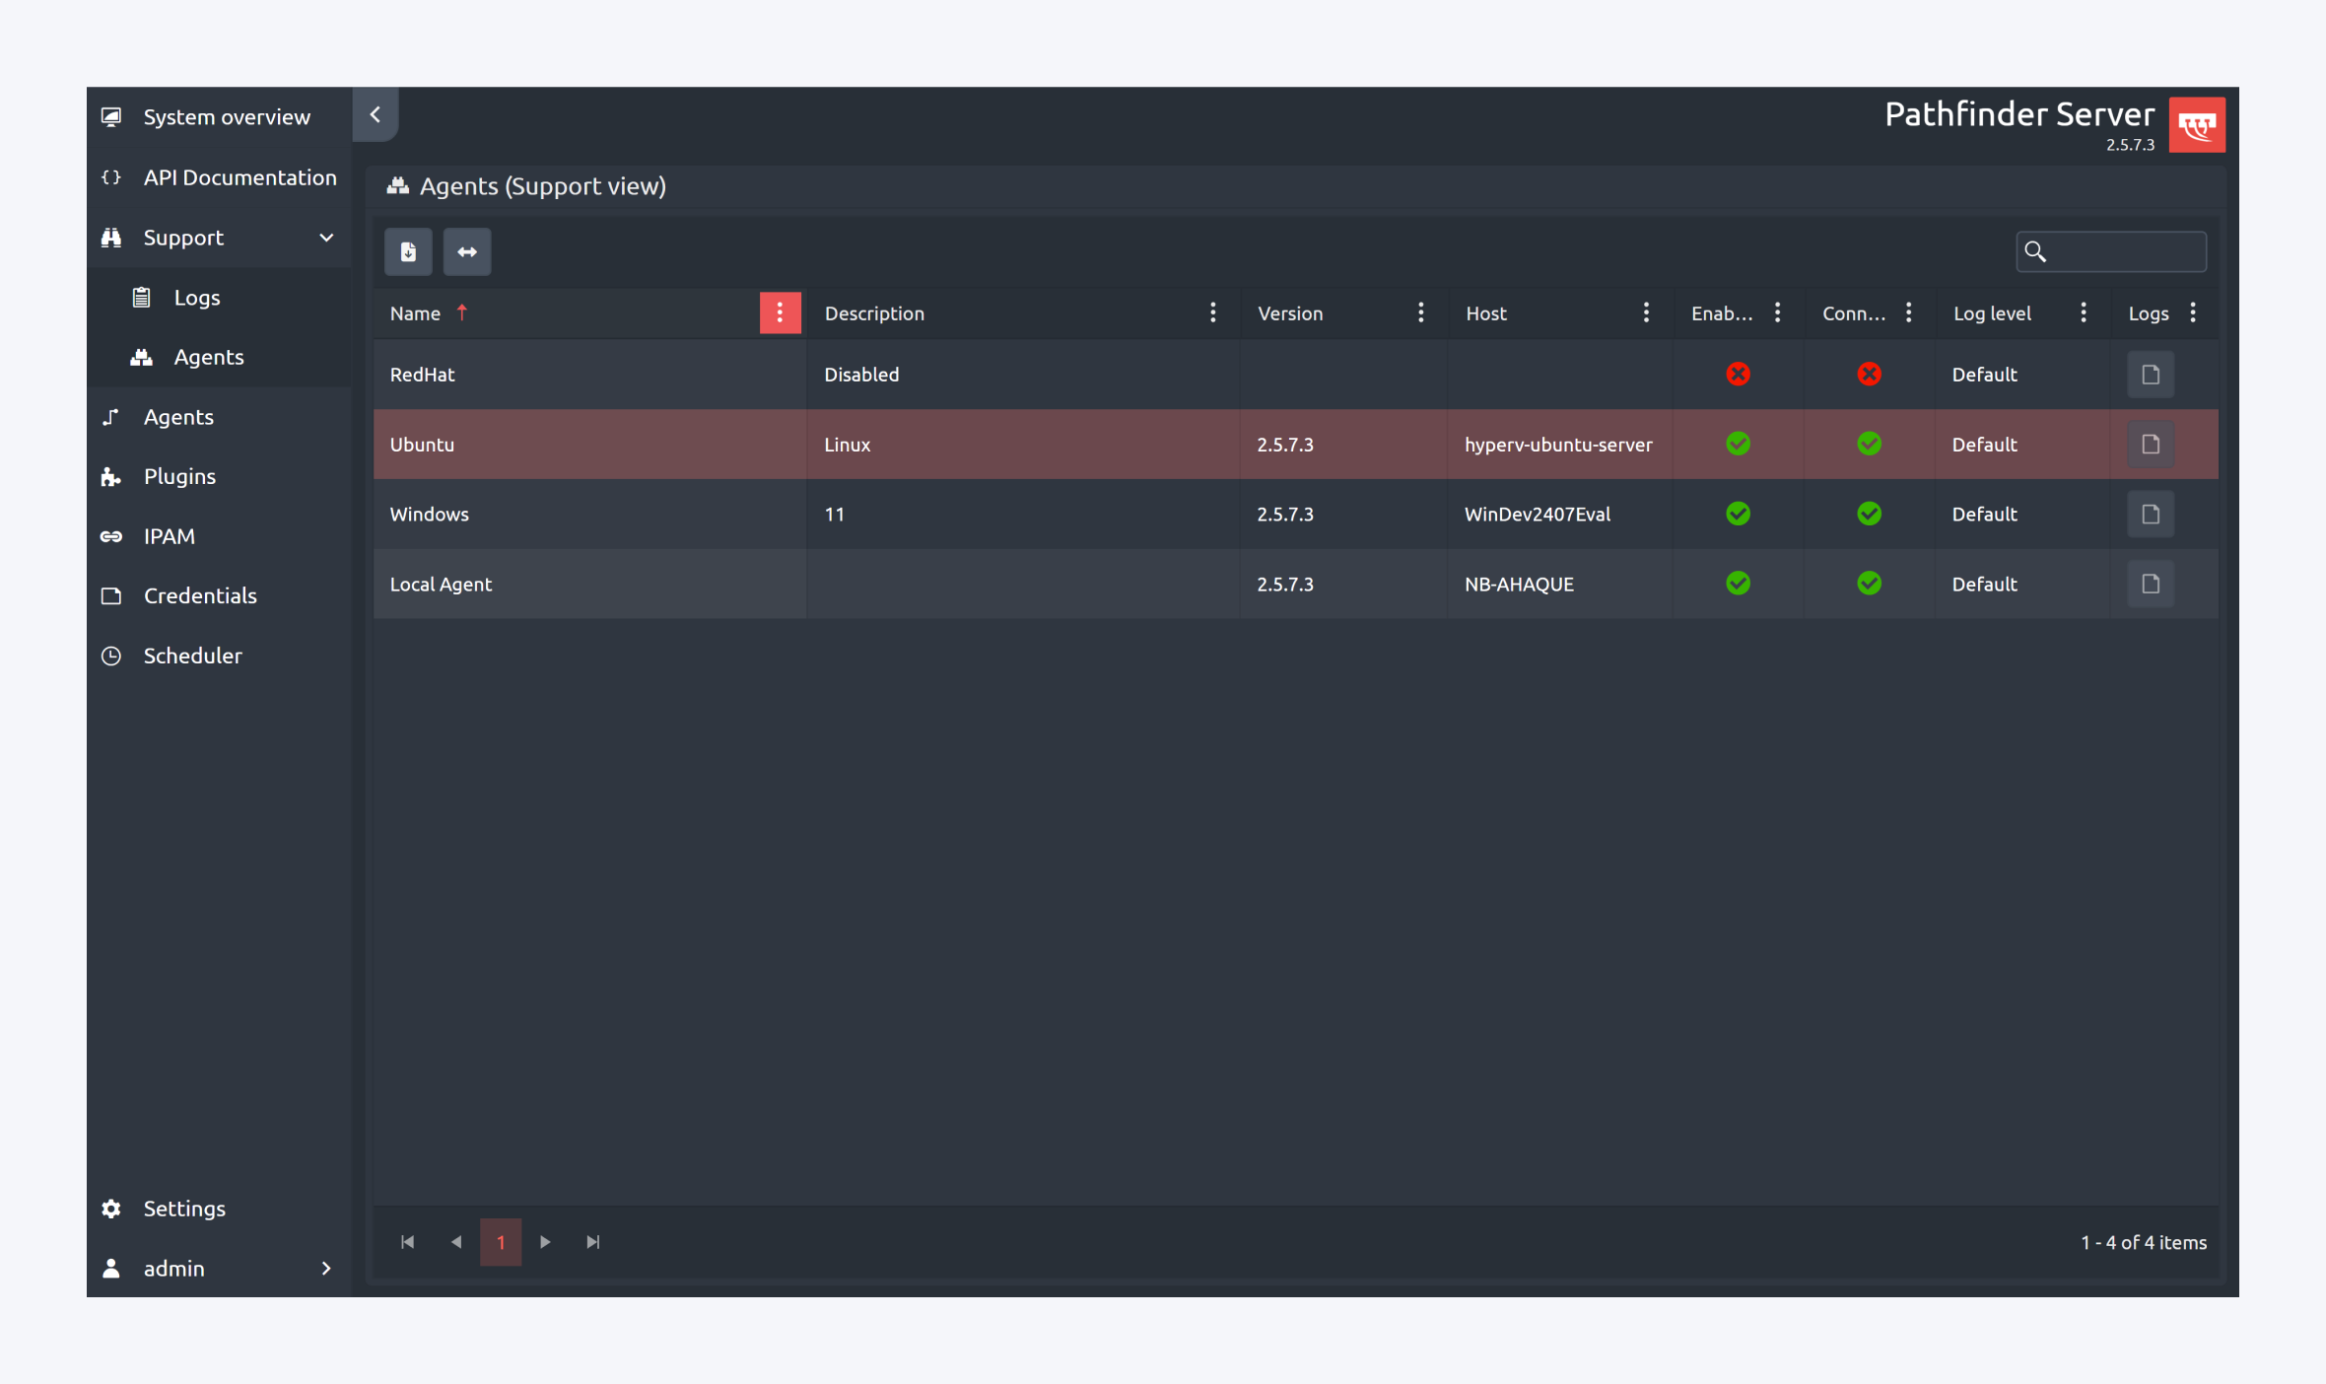Sort by the Version column header

[1290, 313]
